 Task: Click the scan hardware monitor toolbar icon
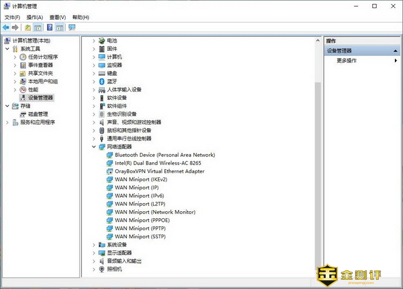pos(72,27)
